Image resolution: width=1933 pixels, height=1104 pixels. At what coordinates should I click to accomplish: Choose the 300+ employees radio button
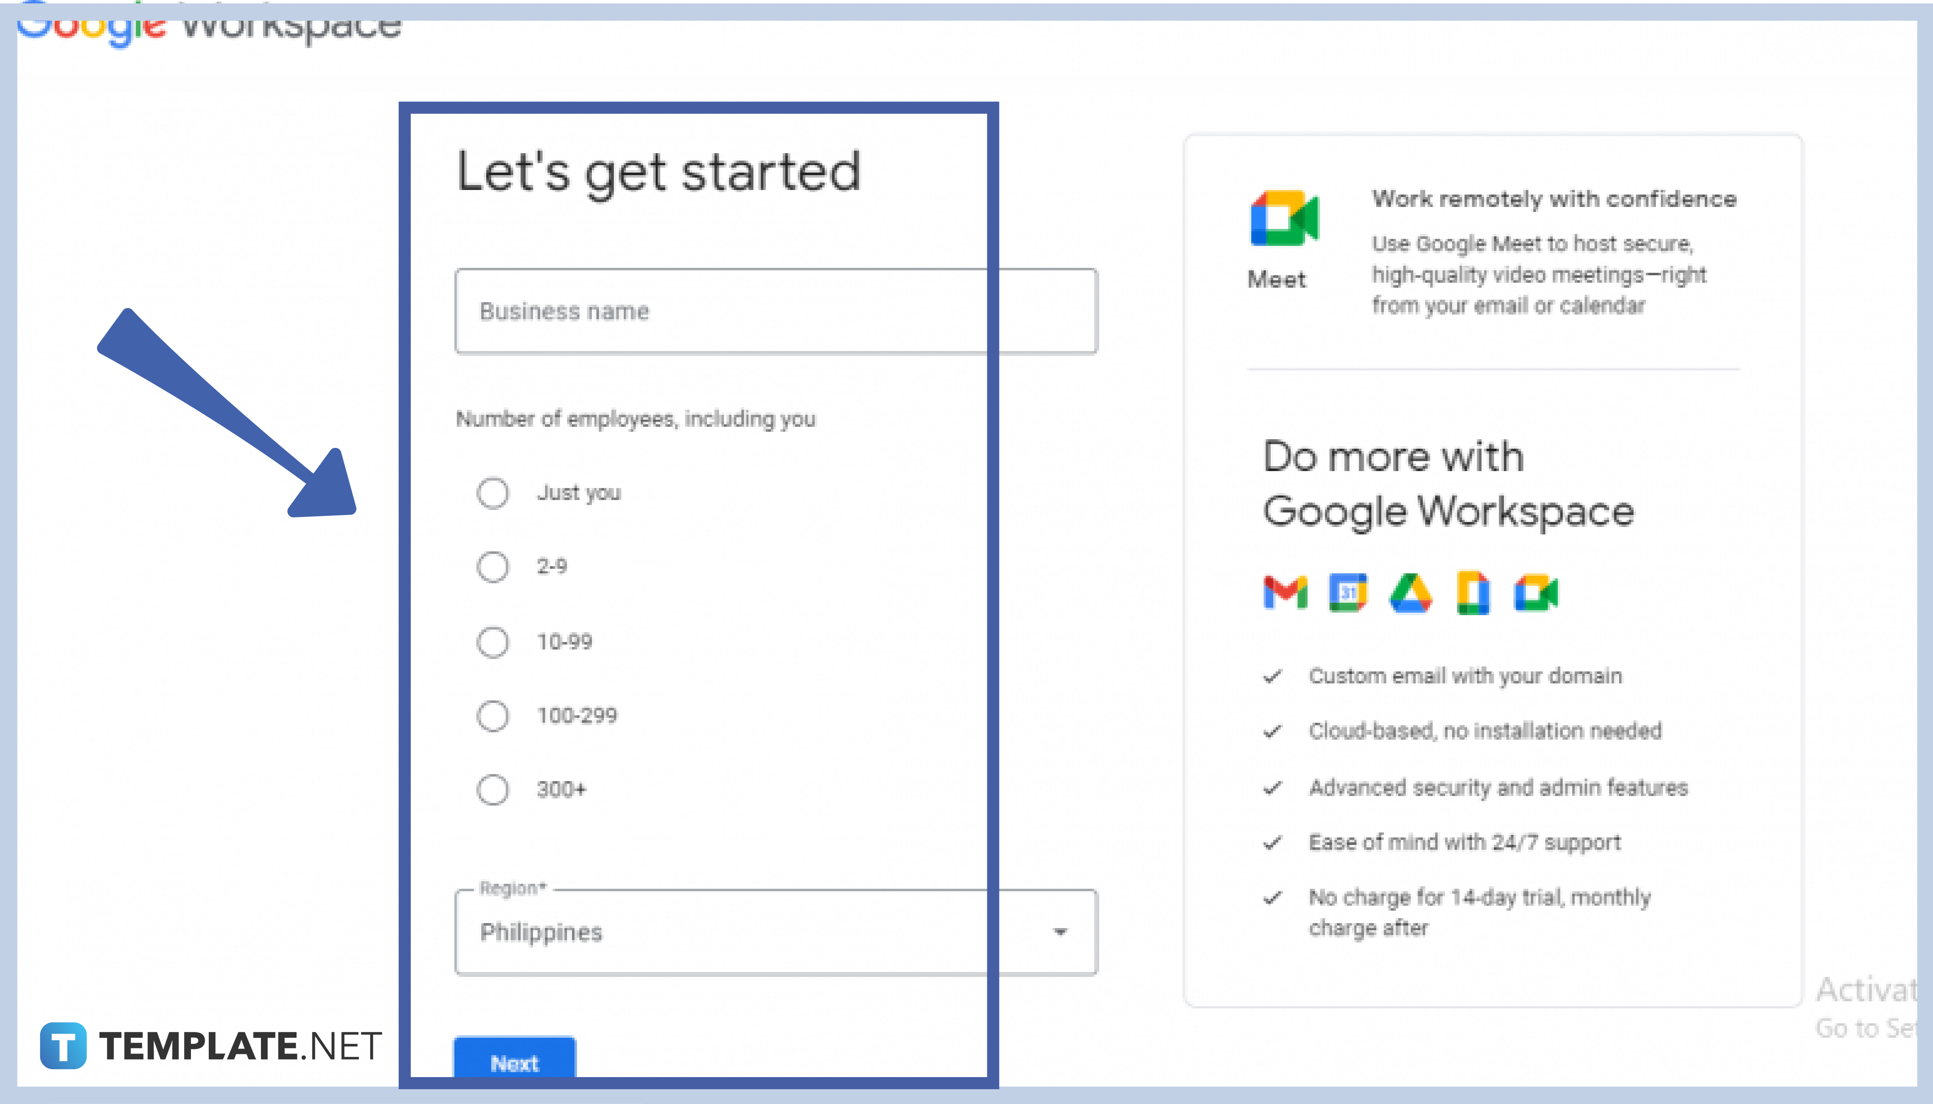[493, 789]
